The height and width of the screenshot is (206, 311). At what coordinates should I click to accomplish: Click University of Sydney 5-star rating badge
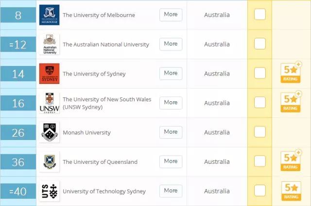(x=290, y=74)
